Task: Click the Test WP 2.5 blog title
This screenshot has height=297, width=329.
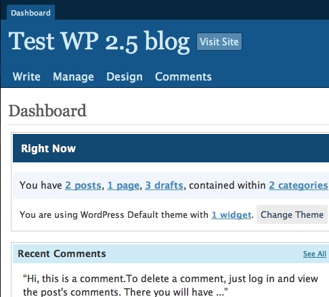Action: (x=99, y=41)
